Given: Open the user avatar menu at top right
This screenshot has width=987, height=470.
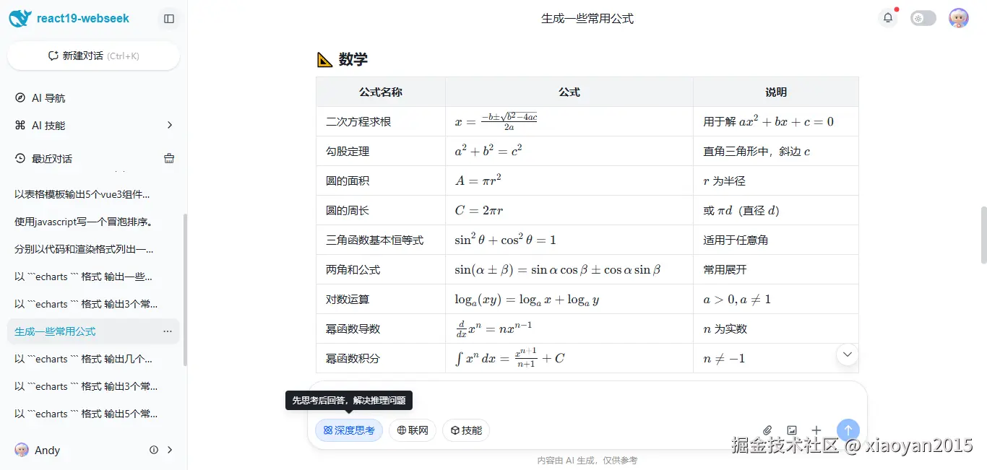Looking at the screenshot, I should pos(958,18).
